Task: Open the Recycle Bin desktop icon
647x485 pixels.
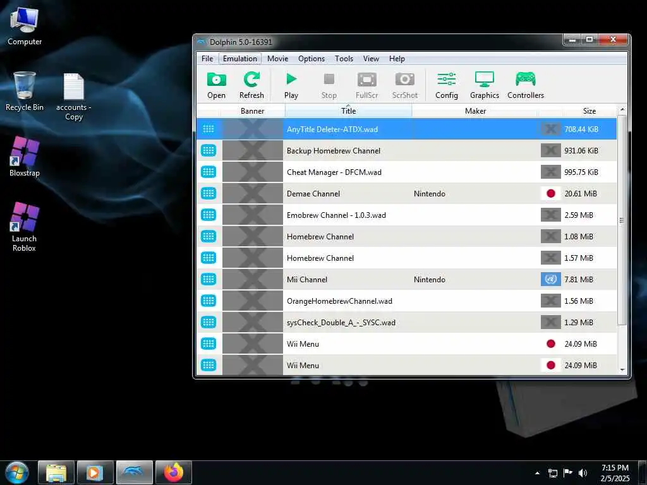Action: click(x=25, y=91)
